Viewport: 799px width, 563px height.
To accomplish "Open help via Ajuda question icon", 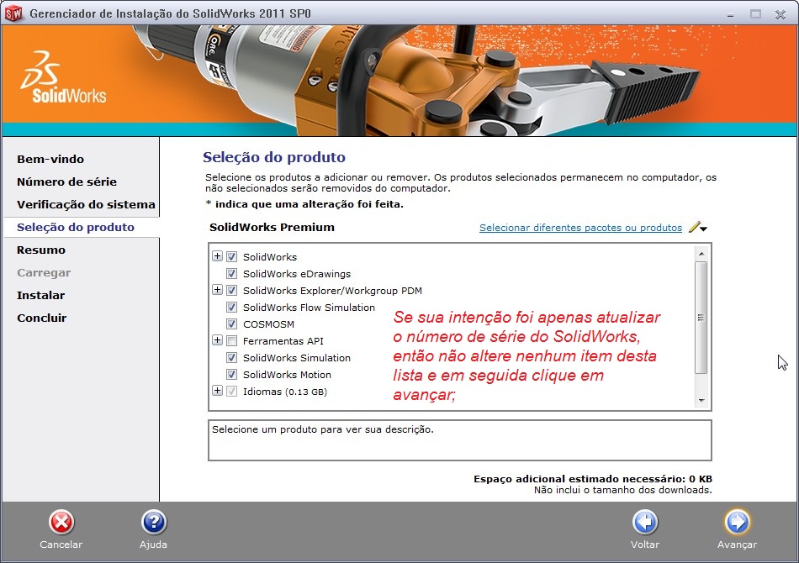I will [153, 523].
